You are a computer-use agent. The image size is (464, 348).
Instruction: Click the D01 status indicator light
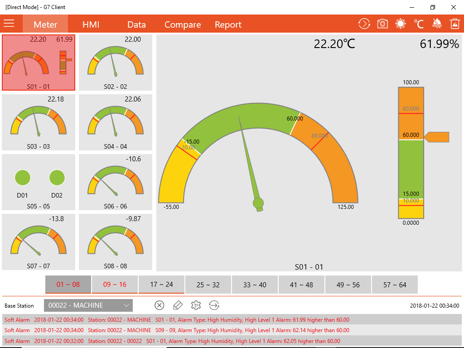tap(23, 178)
